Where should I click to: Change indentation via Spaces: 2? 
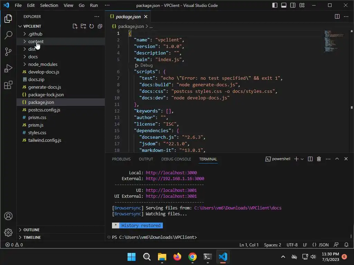coord(272,245)
